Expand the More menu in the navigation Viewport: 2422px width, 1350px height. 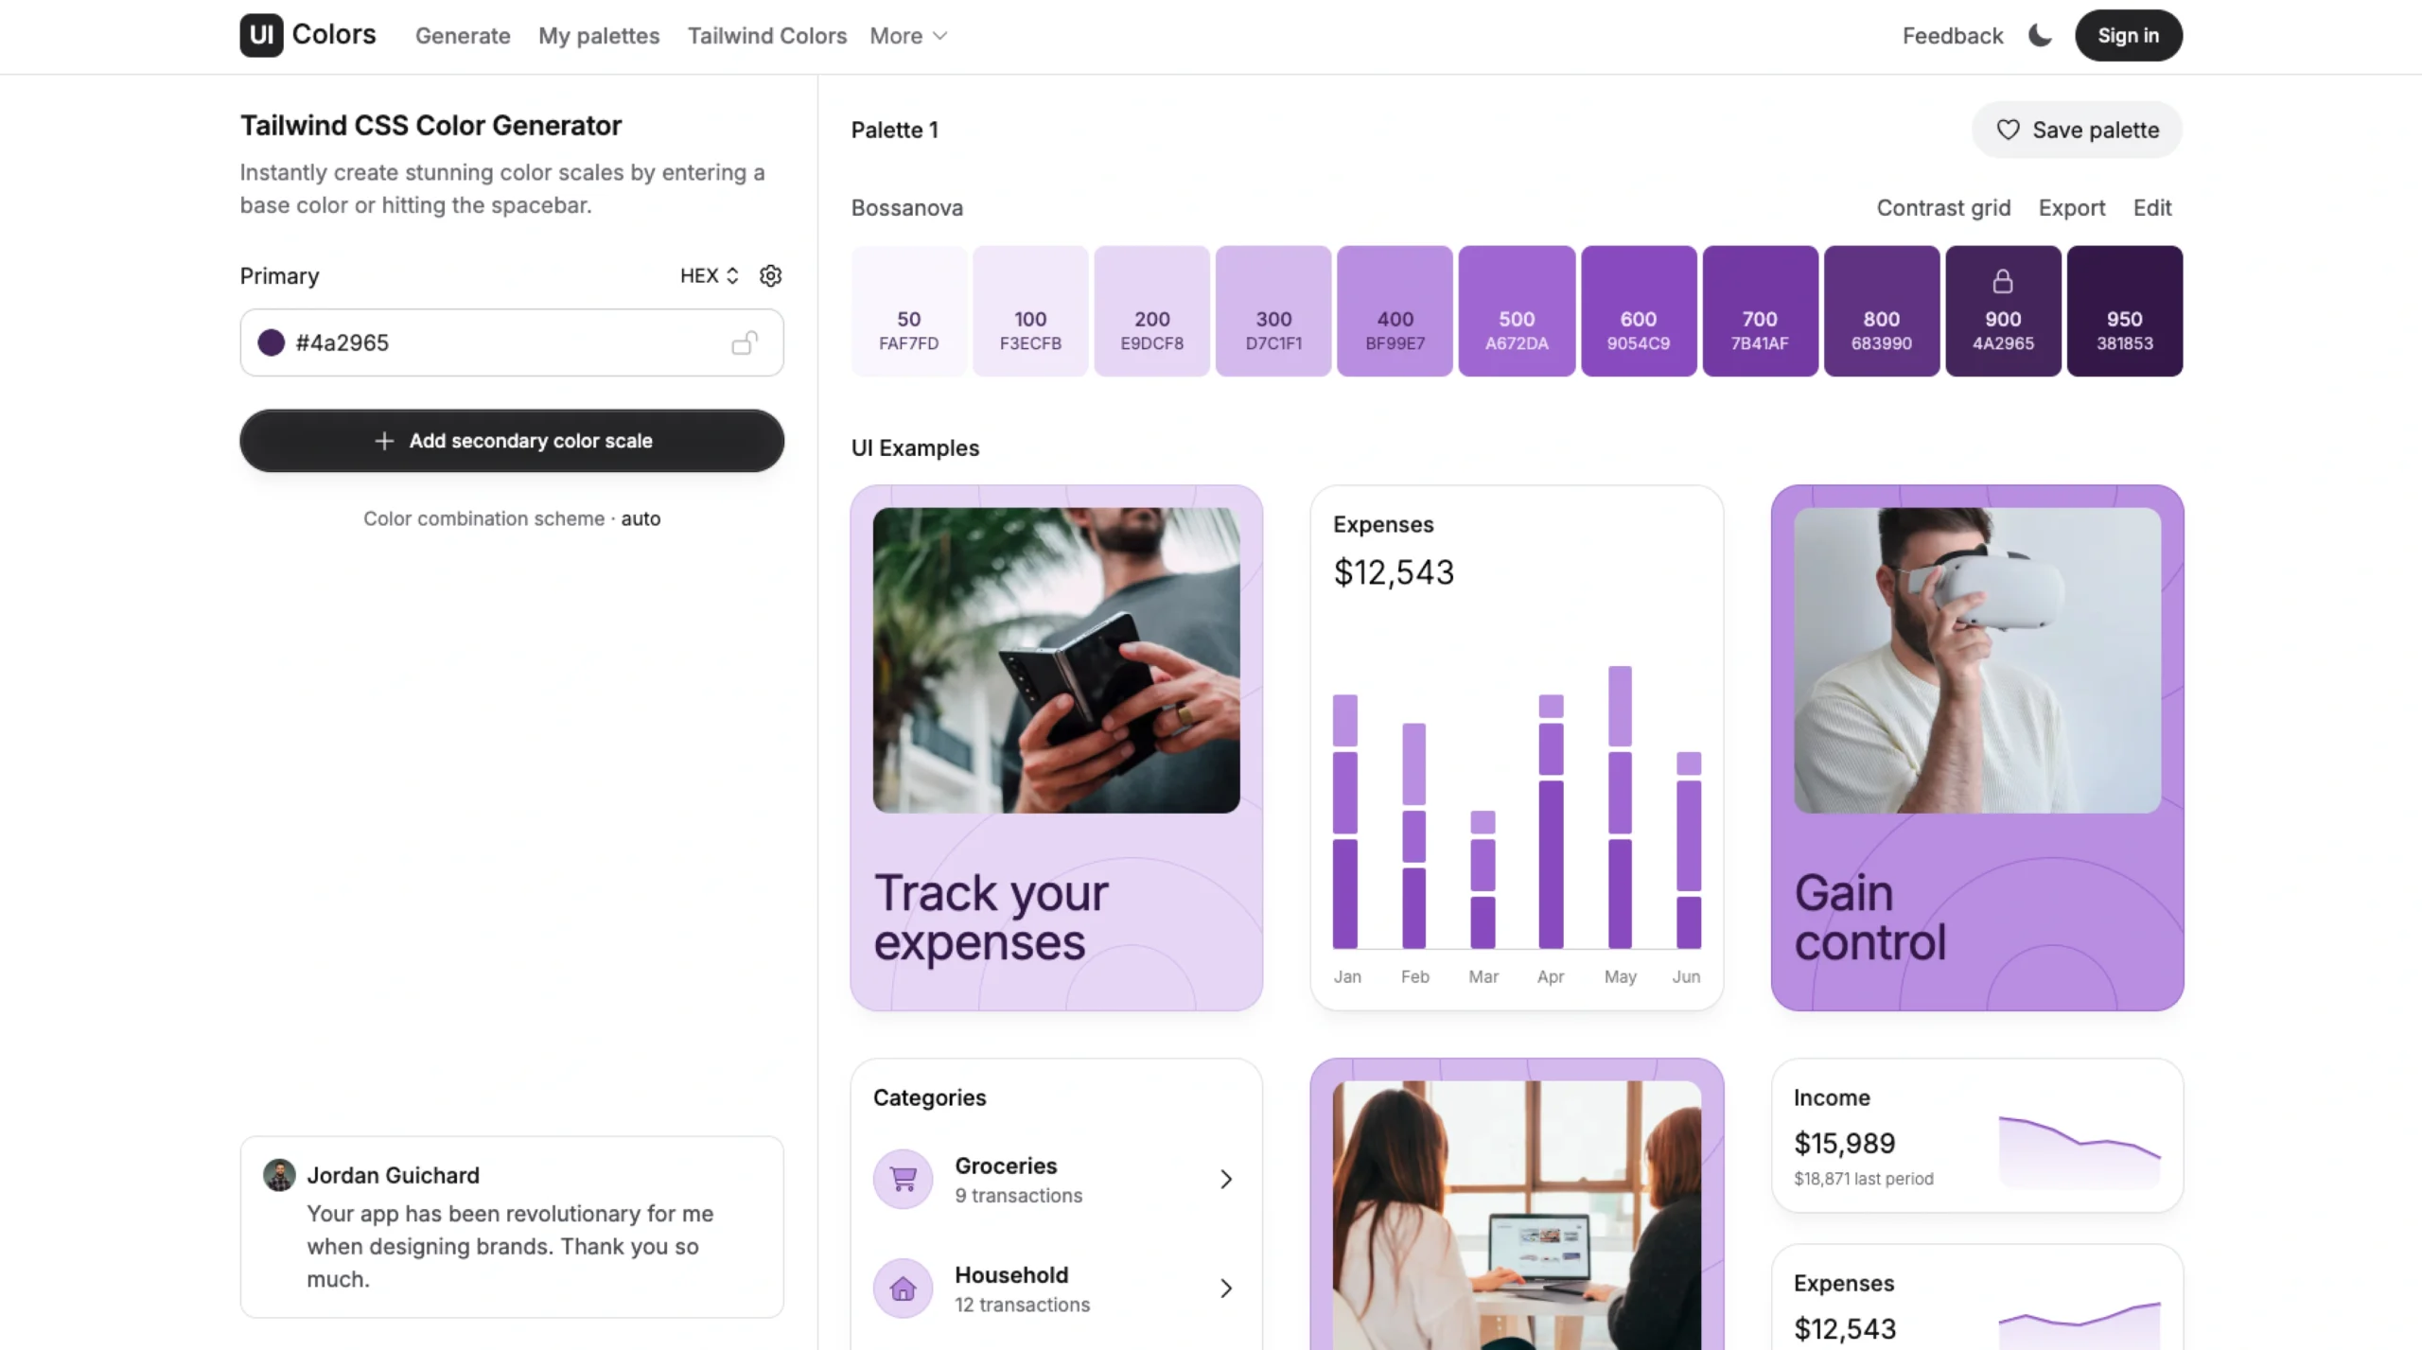pos(907,36)
